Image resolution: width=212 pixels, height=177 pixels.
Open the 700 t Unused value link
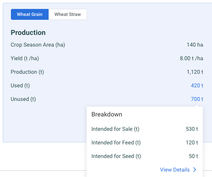click(197, 99)
